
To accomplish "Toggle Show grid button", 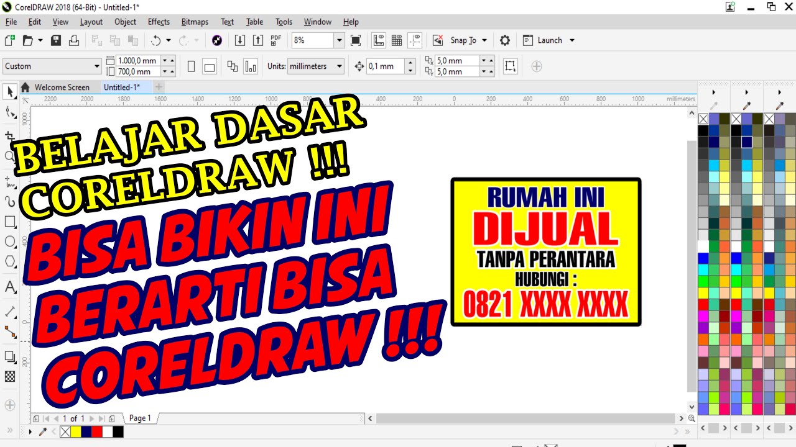I will pos(397,40).
